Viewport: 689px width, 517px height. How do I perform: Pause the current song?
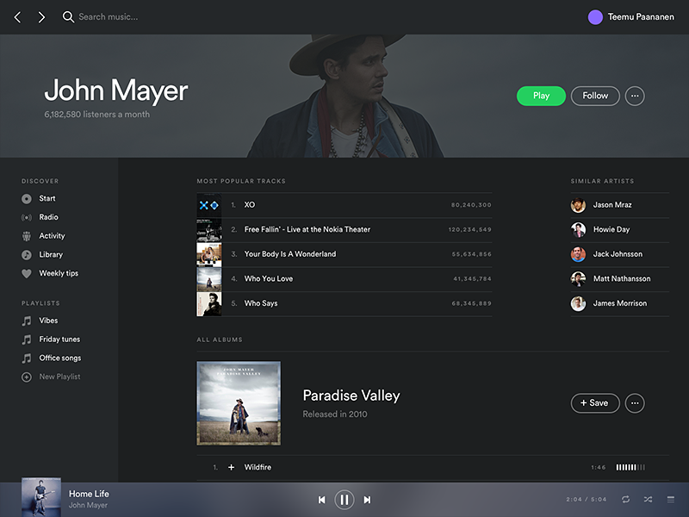[344, 500]
